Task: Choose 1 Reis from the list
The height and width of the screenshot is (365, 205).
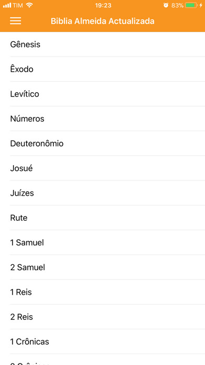Action: pyautogui.click(x=102, y=292)
